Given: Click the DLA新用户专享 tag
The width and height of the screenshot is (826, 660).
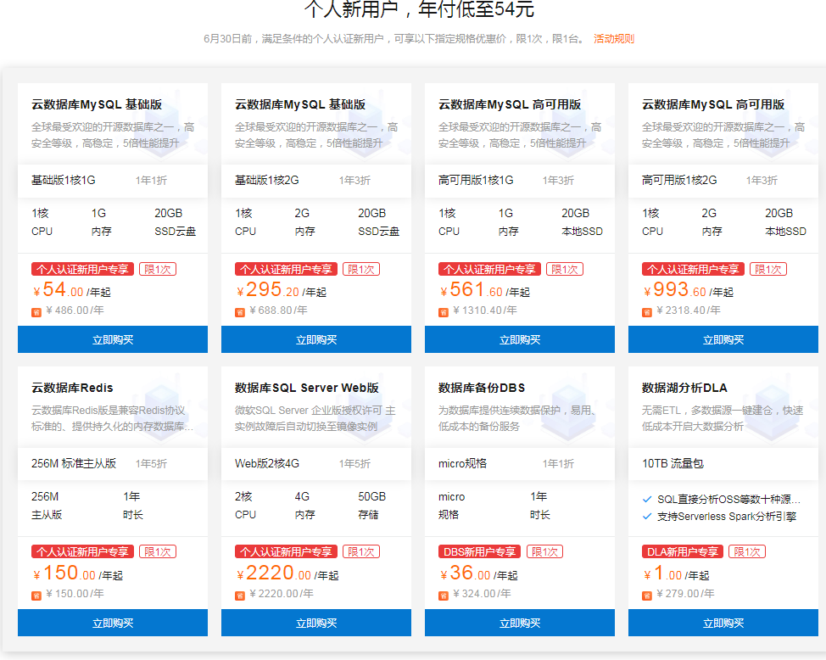Looking at the screenshot, I should coord(682,551).
